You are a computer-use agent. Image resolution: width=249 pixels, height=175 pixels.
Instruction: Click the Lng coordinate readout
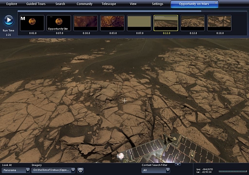coord(205,169)
